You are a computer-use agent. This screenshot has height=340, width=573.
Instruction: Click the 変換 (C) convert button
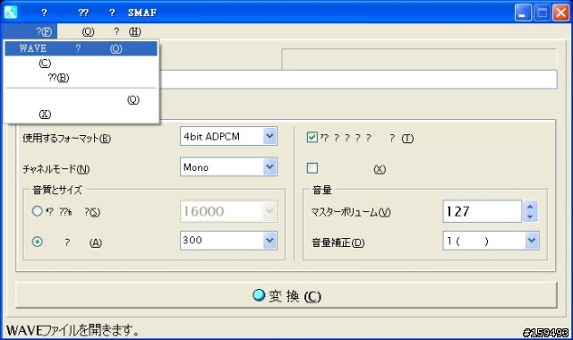click(x=286, y=295)
